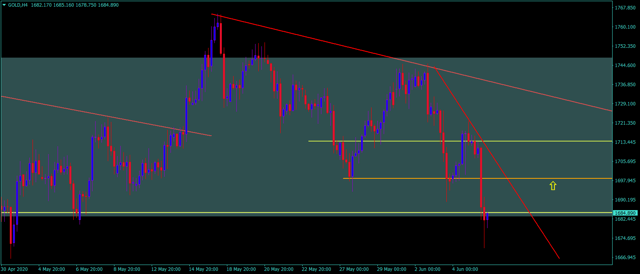
Task: Click the OHLC close value 1684.890 in header
Action: pyautogui.click(x=108, y=5)
